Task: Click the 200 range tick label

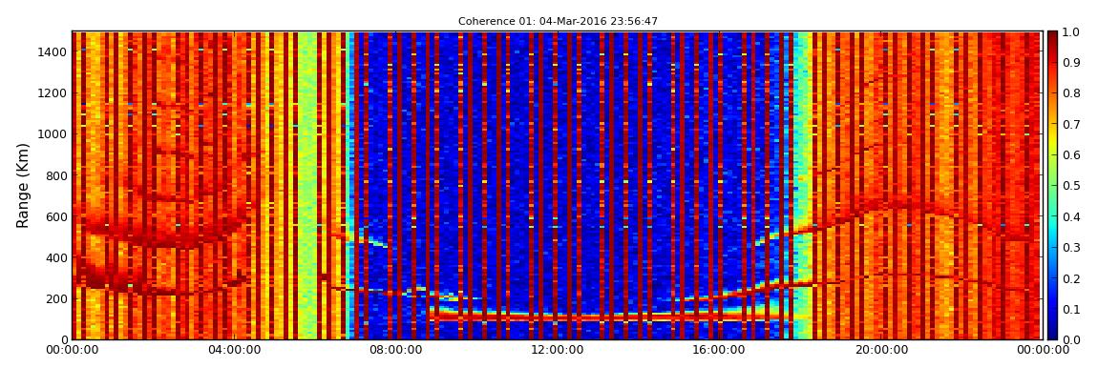Action: point(56,298)
